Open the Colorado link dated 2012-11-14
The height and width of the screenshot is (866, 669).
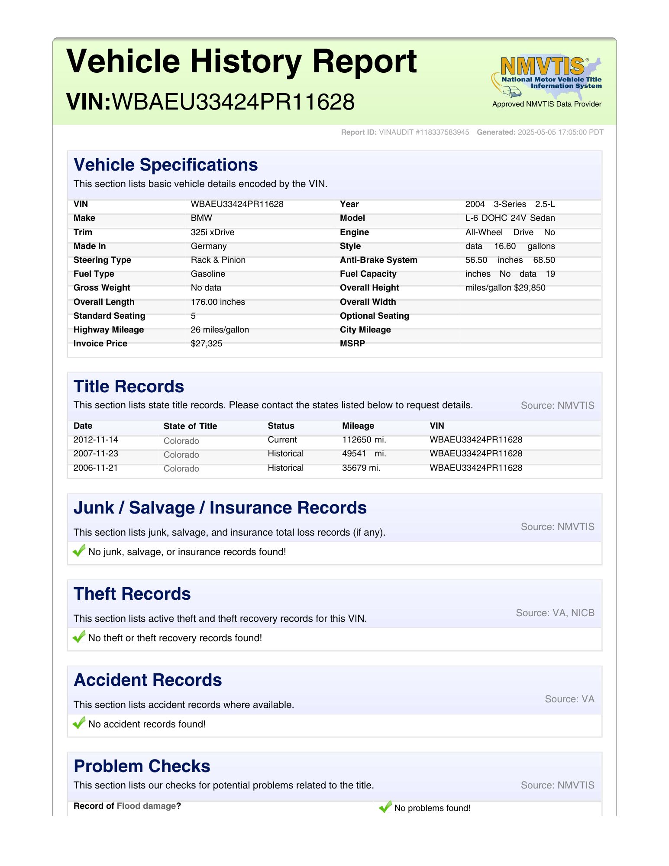coord(181,441)
